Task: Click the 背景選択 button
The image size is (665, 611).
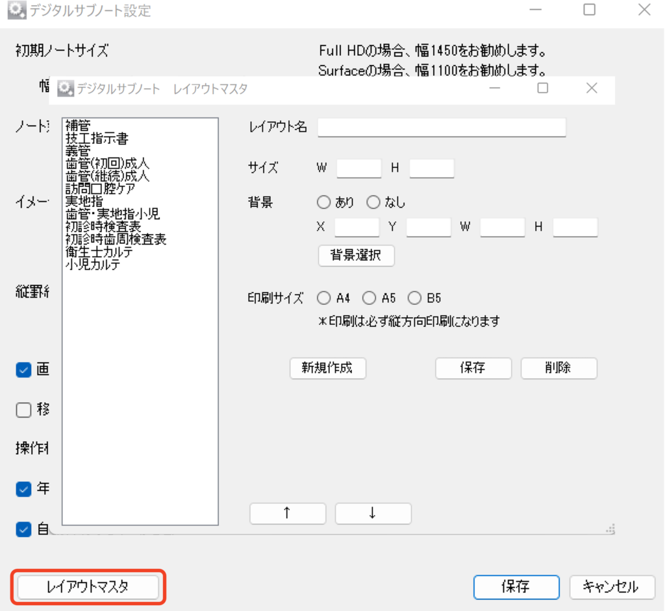Action: click(356, 256)
